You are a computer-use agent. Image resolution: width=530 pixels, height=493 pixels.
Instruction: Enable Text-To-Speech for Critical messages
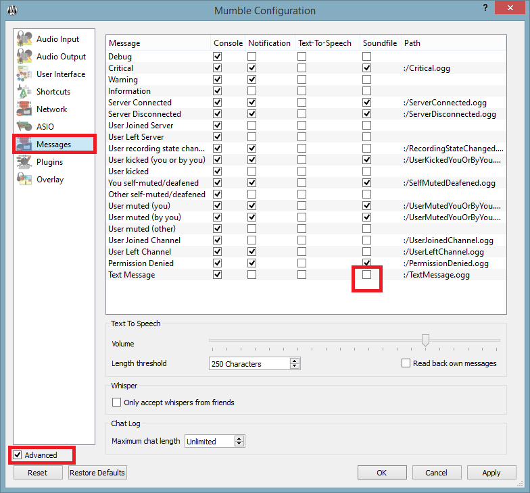pos(302,68)
